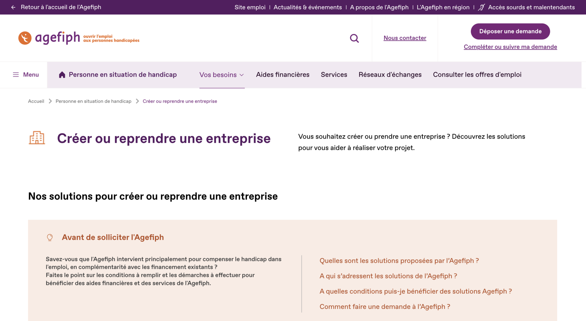Click Accueil in the breadcrumb
The image size is (586, 321).
(36, 101)
